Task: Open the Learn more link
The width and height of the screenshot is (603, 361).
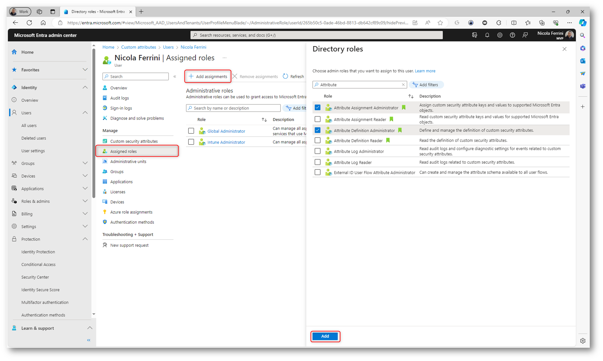Action: [425, 71]
